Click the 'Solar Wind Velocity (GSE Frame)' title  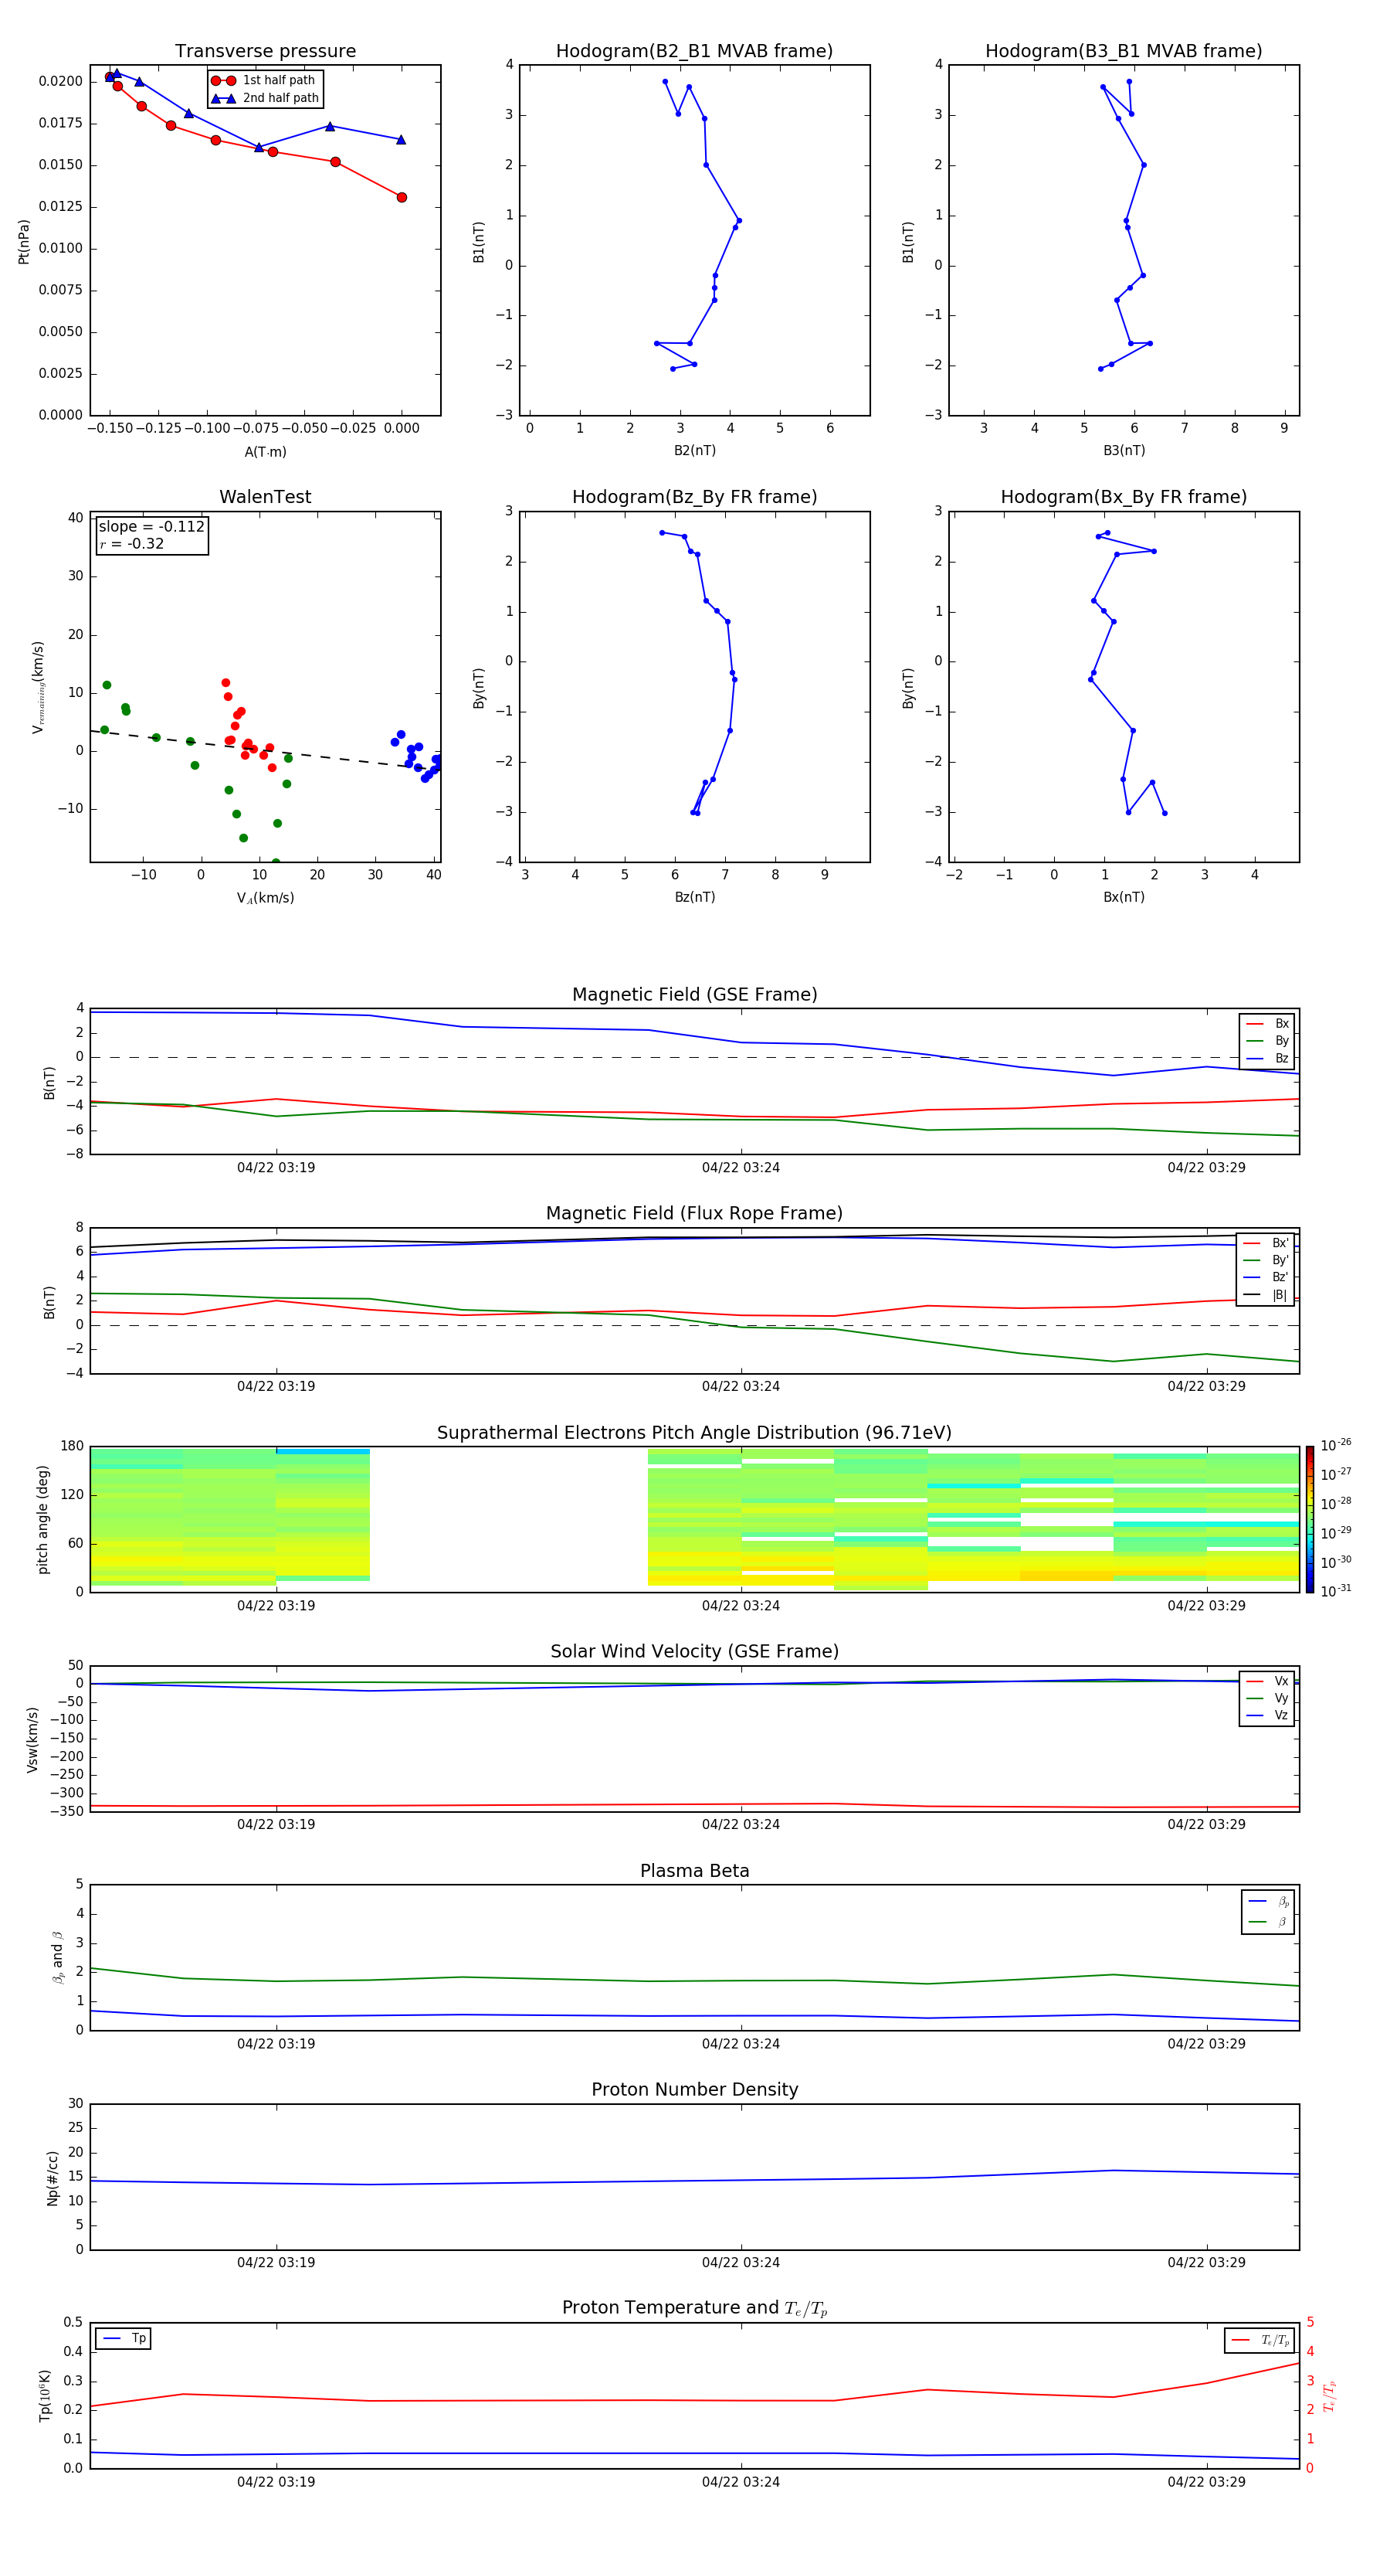click(694, 1652)
